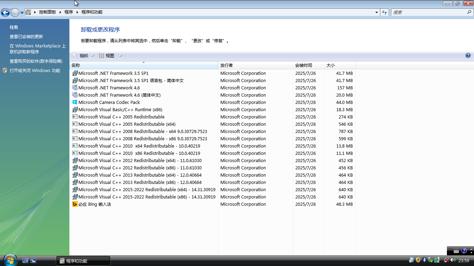474x266 pixels.
Task: Click Show Desktop quick launch icon
Action: [25, 261]
